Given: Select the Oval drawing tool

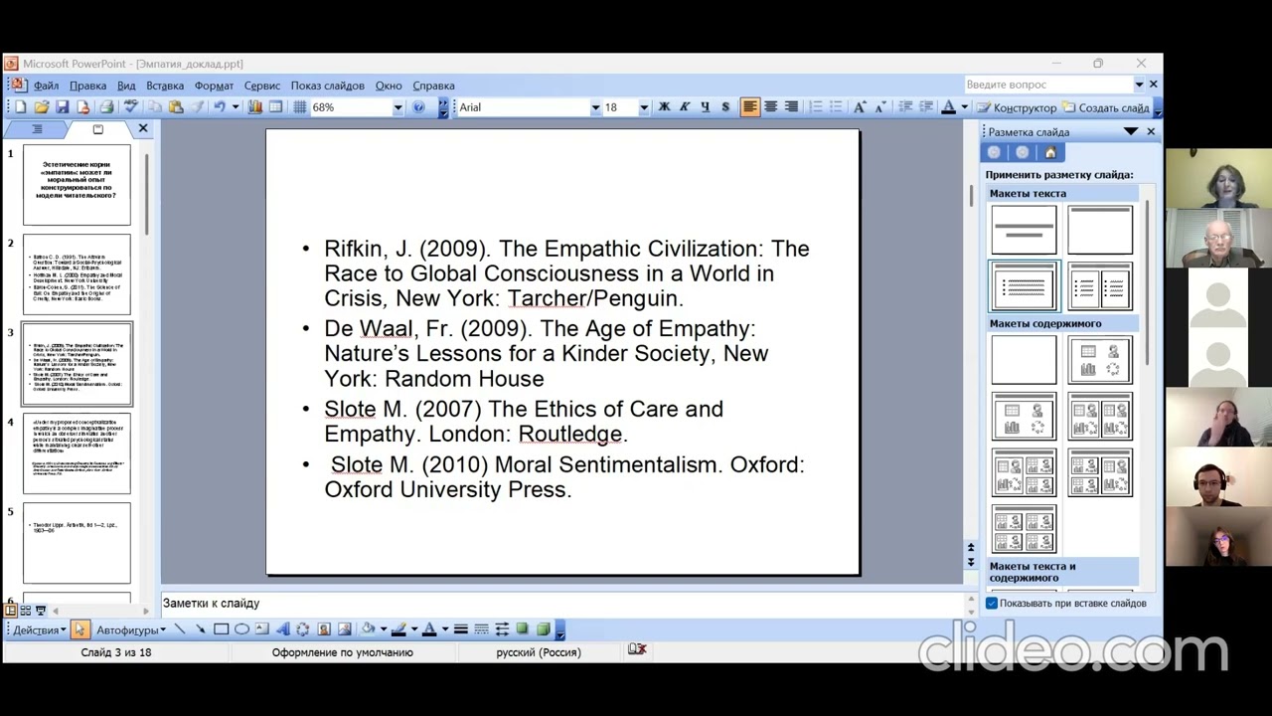Looking at the screenshot, I should click(241, 629).
